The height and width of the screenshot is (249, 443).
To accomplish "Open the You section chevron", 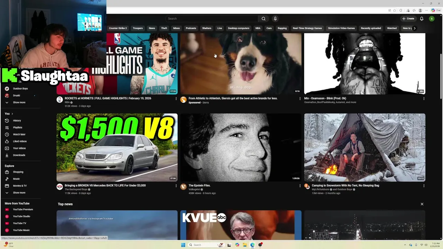I will (x=12, y=114).
